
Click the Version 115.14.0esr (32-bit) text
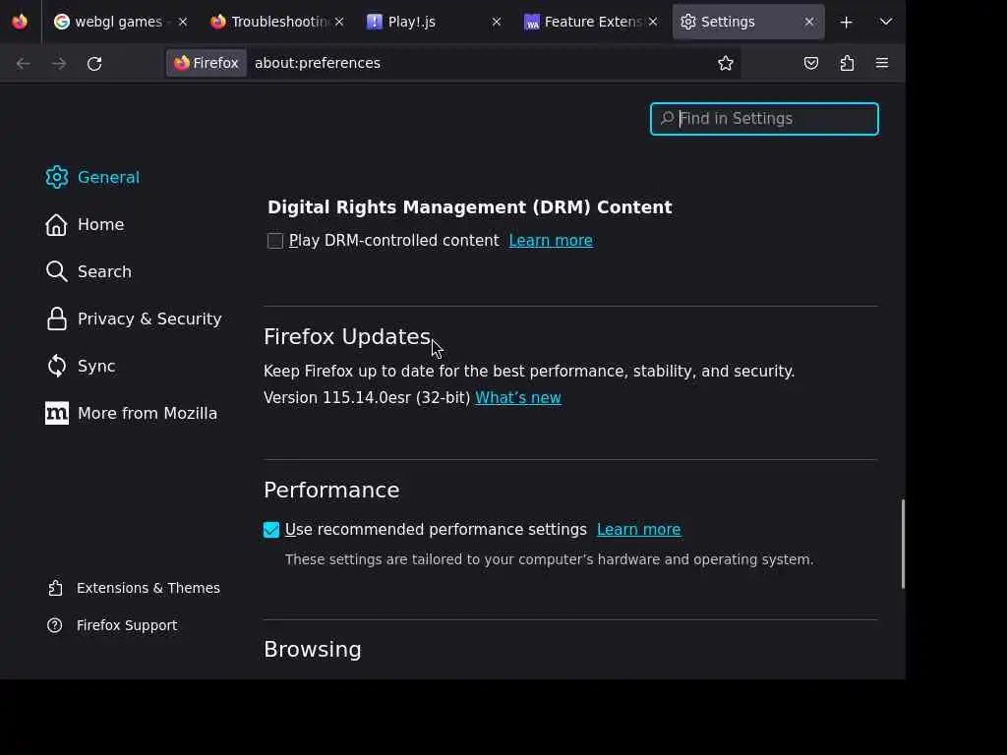coord(367,398)
